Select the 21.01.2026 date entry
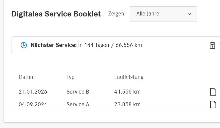Screen dimensions: 220x128 pos(33,92)
